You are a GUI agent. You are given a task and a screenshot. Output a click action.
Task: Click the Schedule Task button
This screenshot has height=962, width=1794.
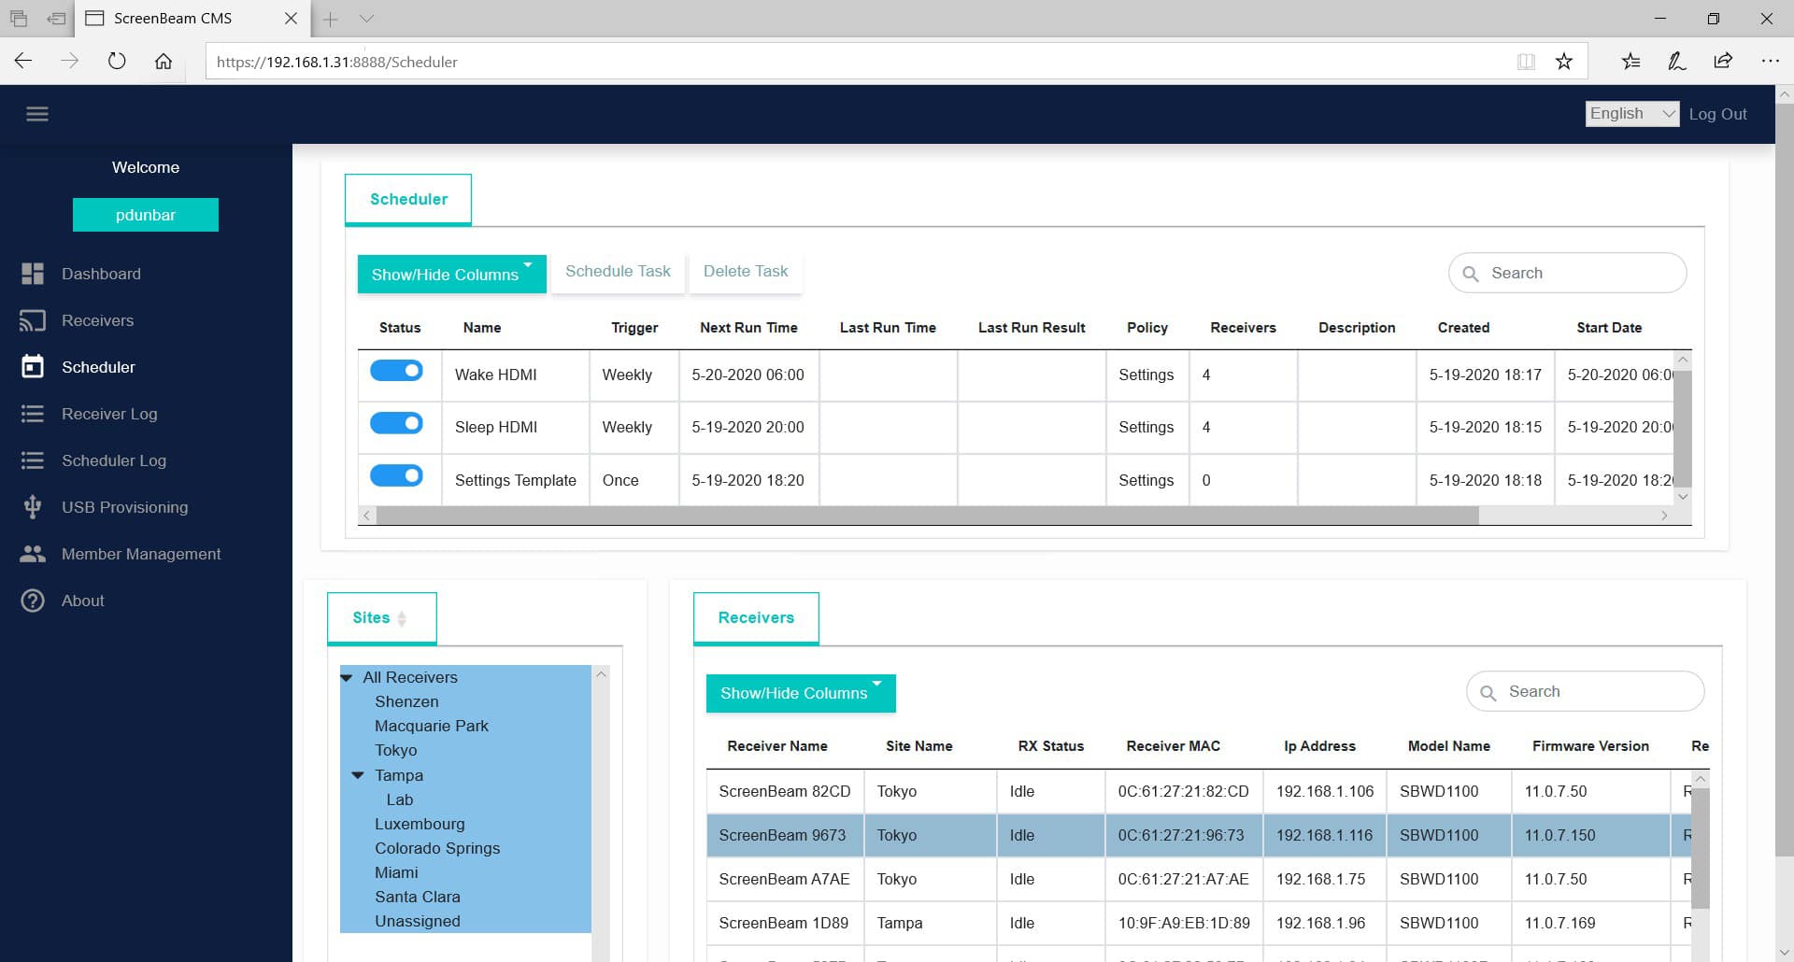tap(618, 272)
